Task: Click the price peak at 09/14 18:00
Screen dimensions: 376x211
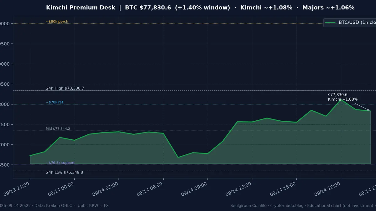Action: (x=341, y=99)
